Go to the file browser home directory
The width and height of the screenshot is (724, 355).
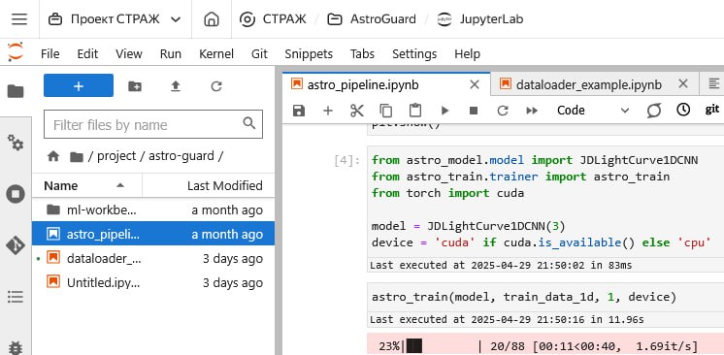(x=53, y=156)
